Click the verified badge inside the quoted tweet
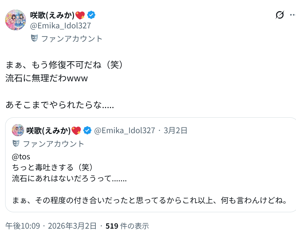The image size is (296, 238). click(87, 130)
